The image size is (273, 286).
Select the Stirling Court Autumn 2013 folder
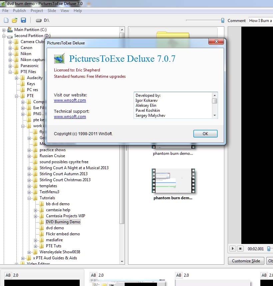(x=63, y=174)
